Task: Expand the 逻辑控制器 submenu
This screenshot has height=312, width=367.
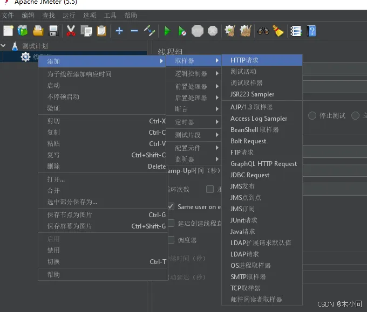Action: click(194, 74)
